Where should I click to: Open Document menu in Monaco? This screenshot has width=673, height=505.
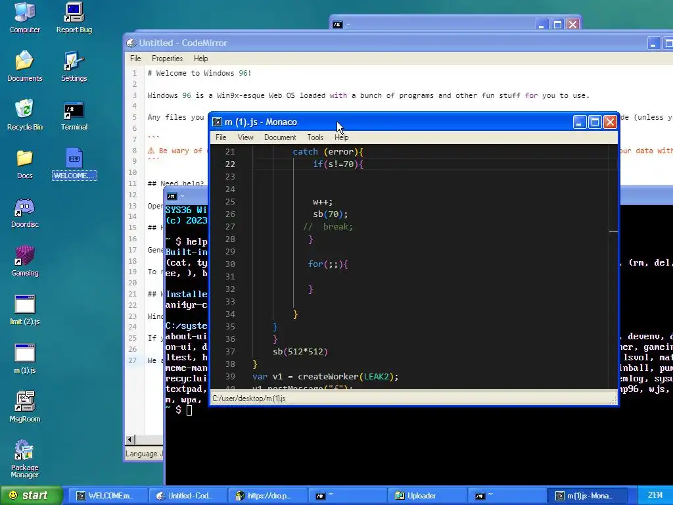pyautogui.click(x=280, y=137)
